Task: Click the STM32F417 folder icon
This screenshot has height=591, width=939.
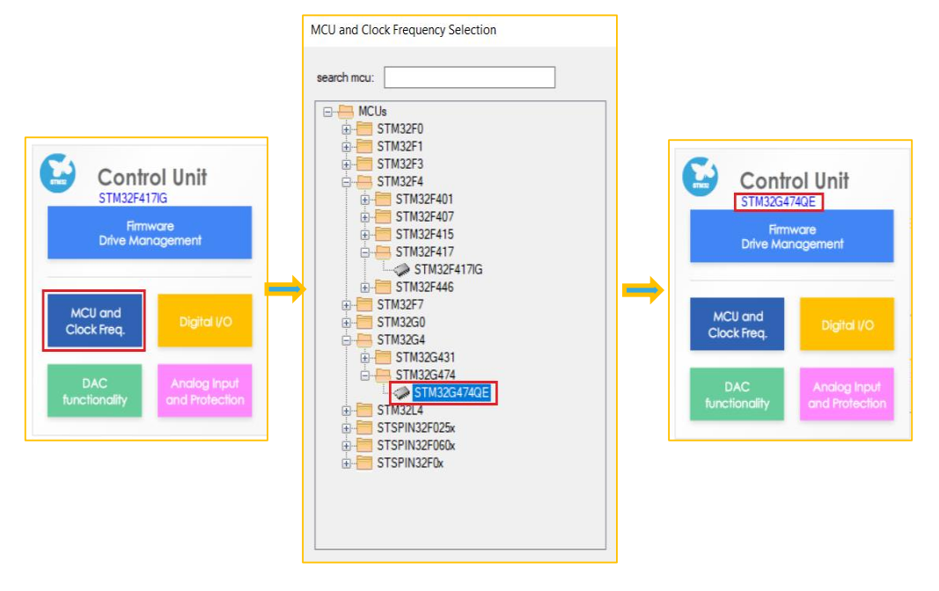Action: pos(383,252)
